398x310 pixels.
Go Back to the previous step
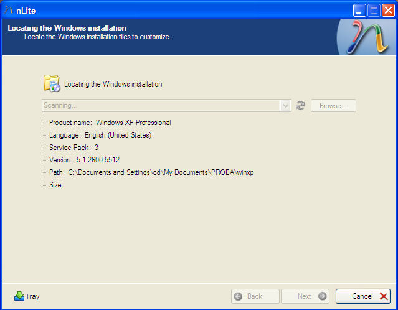pos(255,296)
